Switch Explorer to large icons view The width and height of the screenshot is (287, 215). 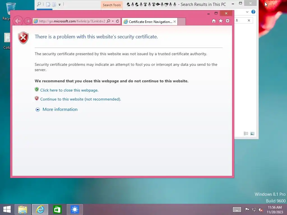[252, 134]
